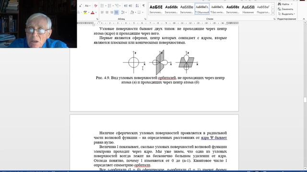Image resolution: width=307 pixels, height=172 pixels.
Task: Apply multilevel list formatting
Action: (117, 6)
